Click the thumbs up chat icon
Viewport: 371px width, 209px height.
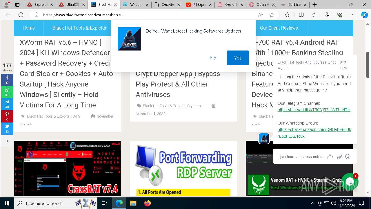330,157
